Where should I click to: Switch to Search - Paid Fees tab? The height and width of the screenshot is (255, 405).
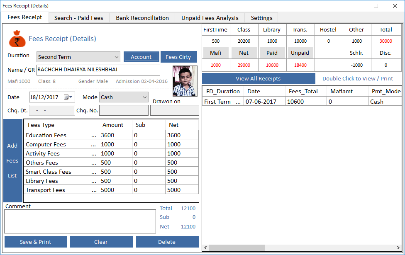(78, 18)
